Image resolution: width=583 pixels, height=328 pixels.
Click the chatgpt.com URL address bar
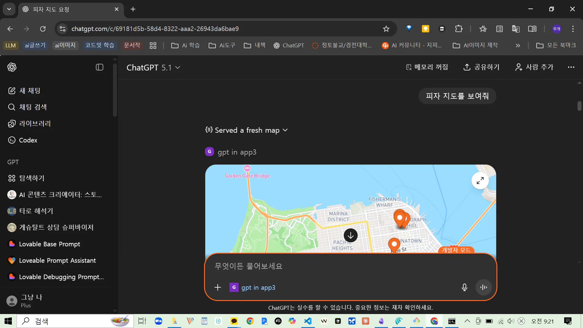coord(155,29)
